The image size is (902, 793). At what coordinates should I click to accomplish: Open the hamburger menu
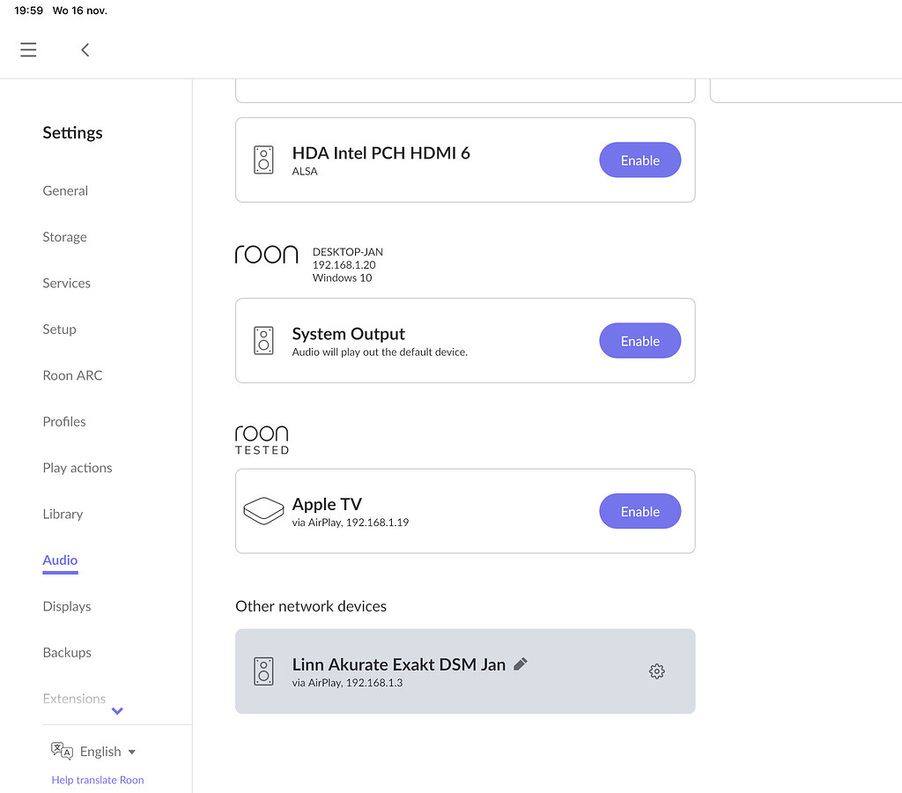(28, 49)
